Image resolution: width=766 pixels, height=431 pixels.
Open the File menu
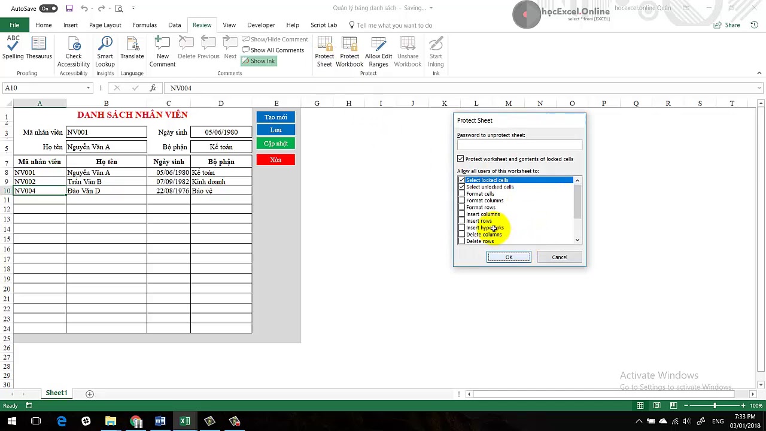click(14, 25)
